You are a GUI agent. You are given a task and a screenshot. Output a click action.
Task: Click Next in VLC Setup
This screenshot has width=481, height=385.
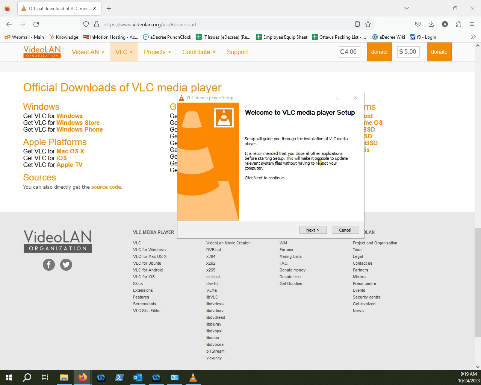point(313,230)
